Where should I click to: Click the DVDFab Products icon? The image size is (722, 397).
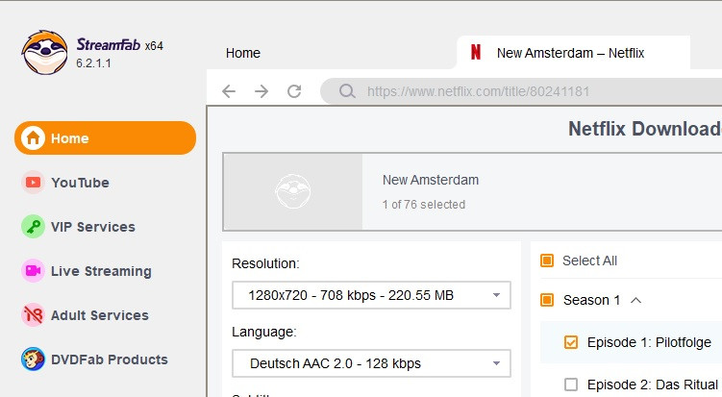[34, 360]
